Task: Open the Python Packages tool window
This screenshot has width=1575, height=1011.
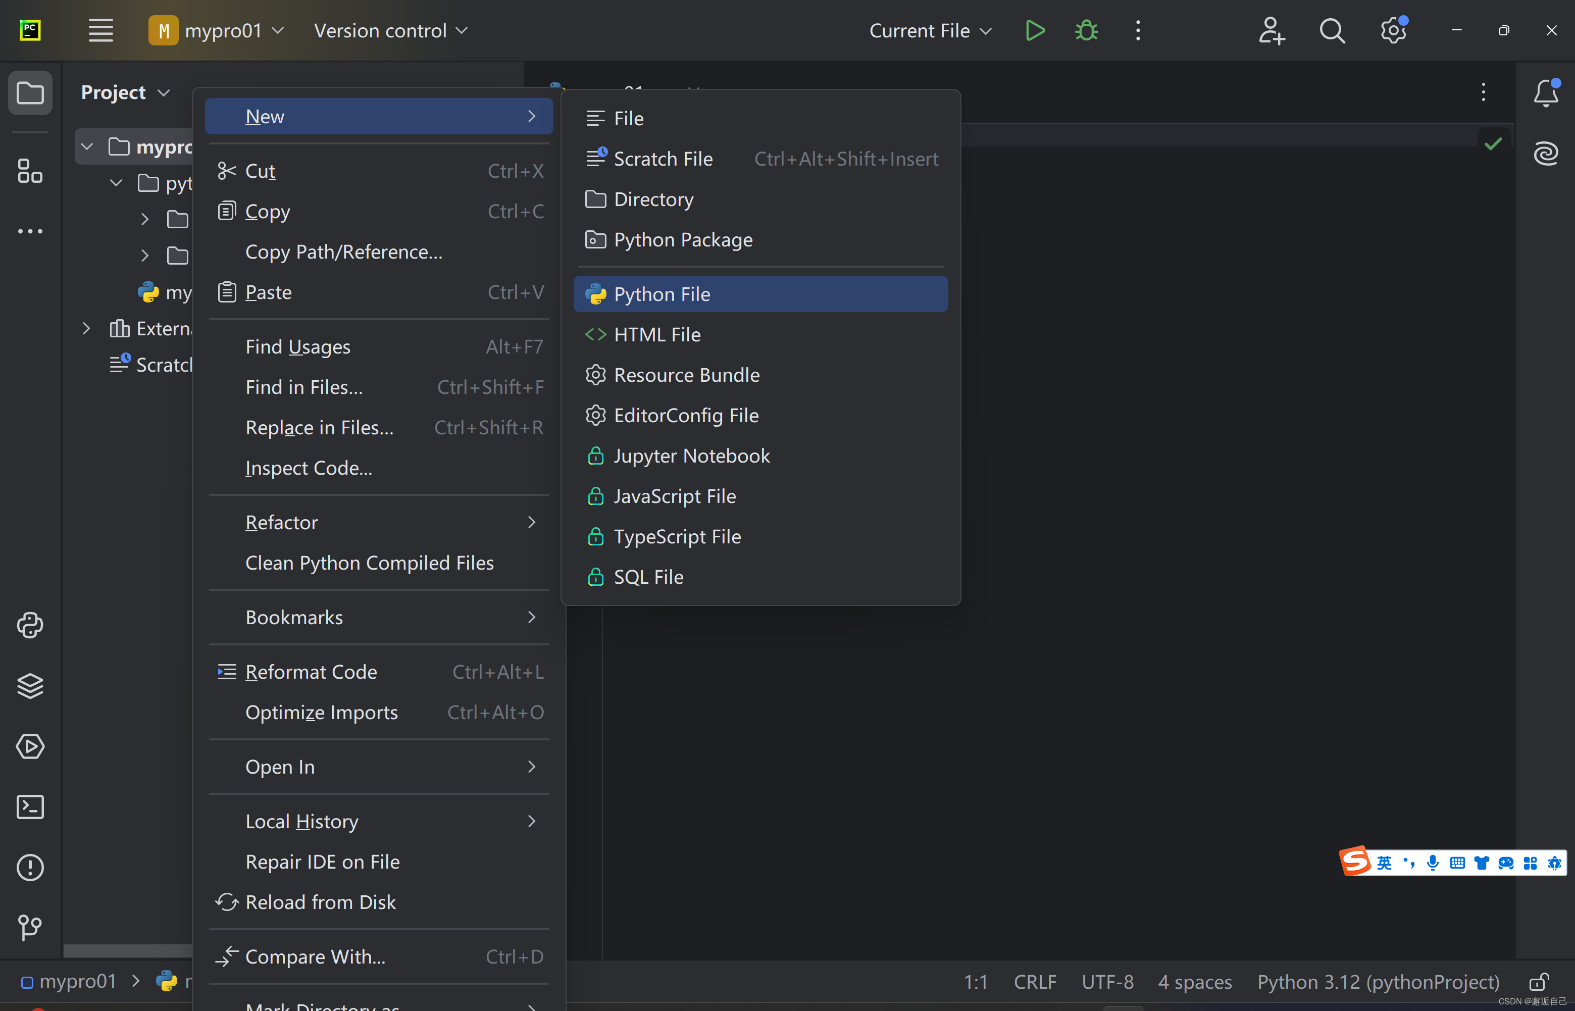Action: (30, 685)
